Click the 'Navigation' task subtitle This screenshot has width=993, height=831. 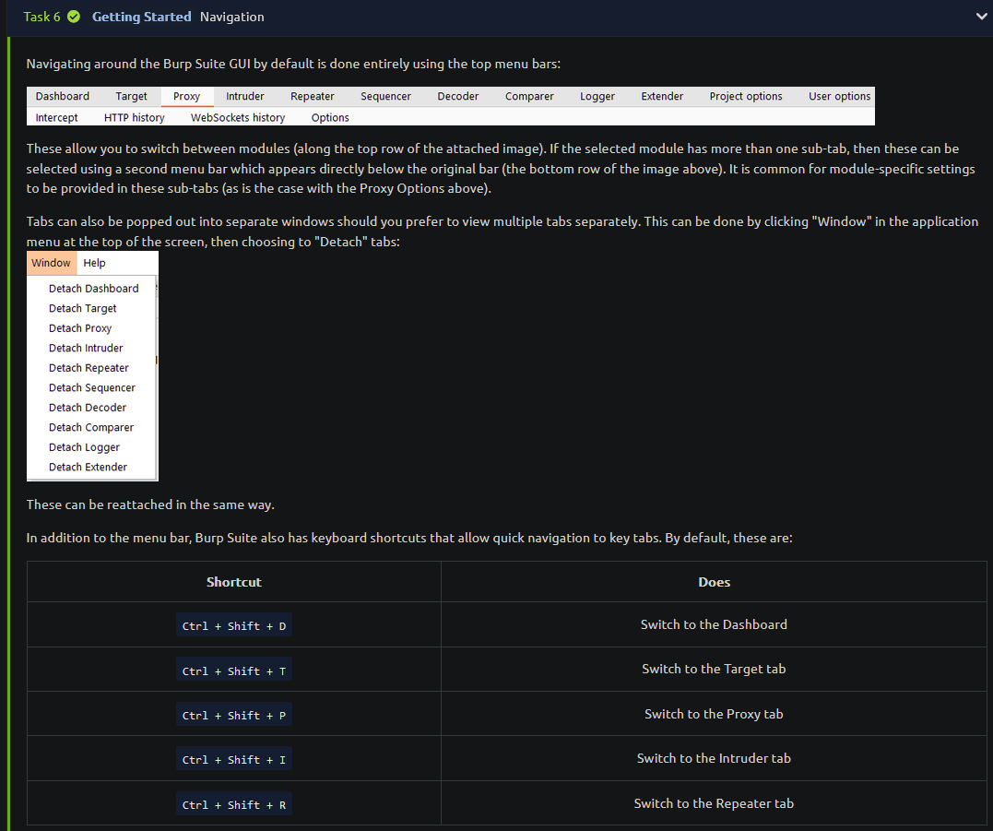click(x=231, y=18)
